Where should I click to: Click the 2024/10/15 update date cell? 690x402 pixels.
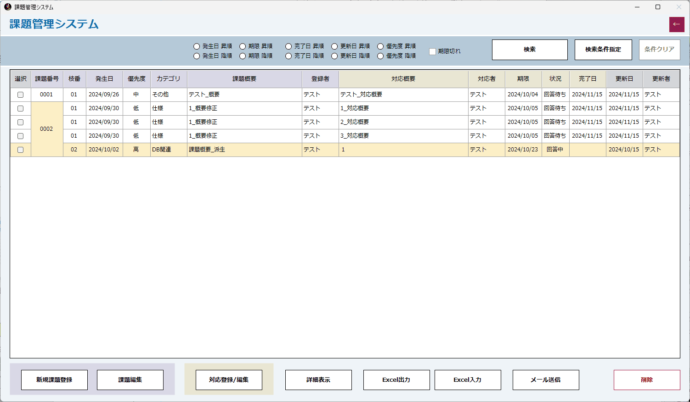click(624, 150)
